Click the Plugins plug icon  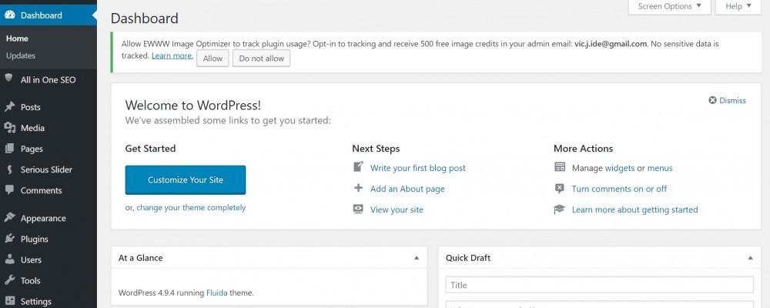9,238
